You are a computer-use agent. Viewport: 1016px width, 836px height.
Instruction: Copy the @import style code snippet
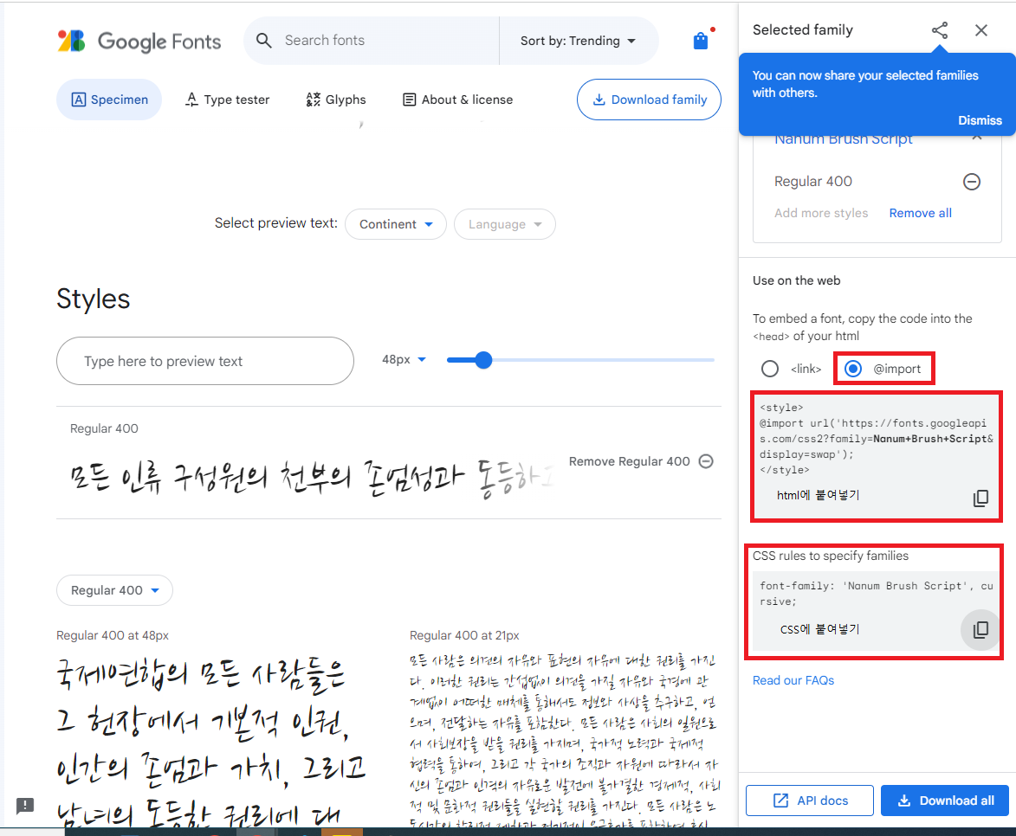click(x=980, y=498)
